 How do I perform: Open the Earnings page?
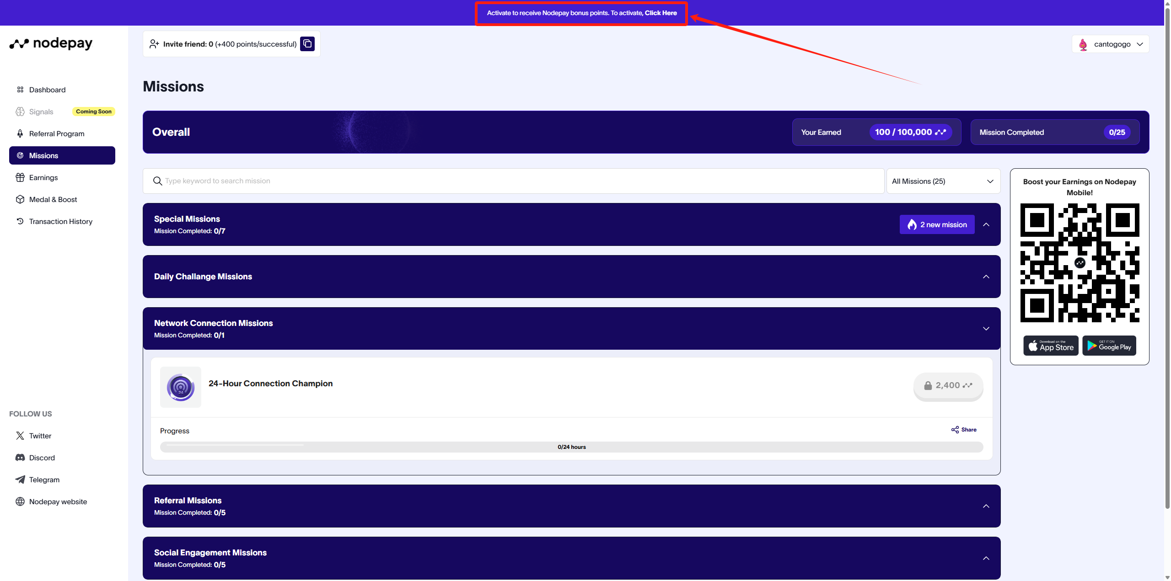(62, 177)
